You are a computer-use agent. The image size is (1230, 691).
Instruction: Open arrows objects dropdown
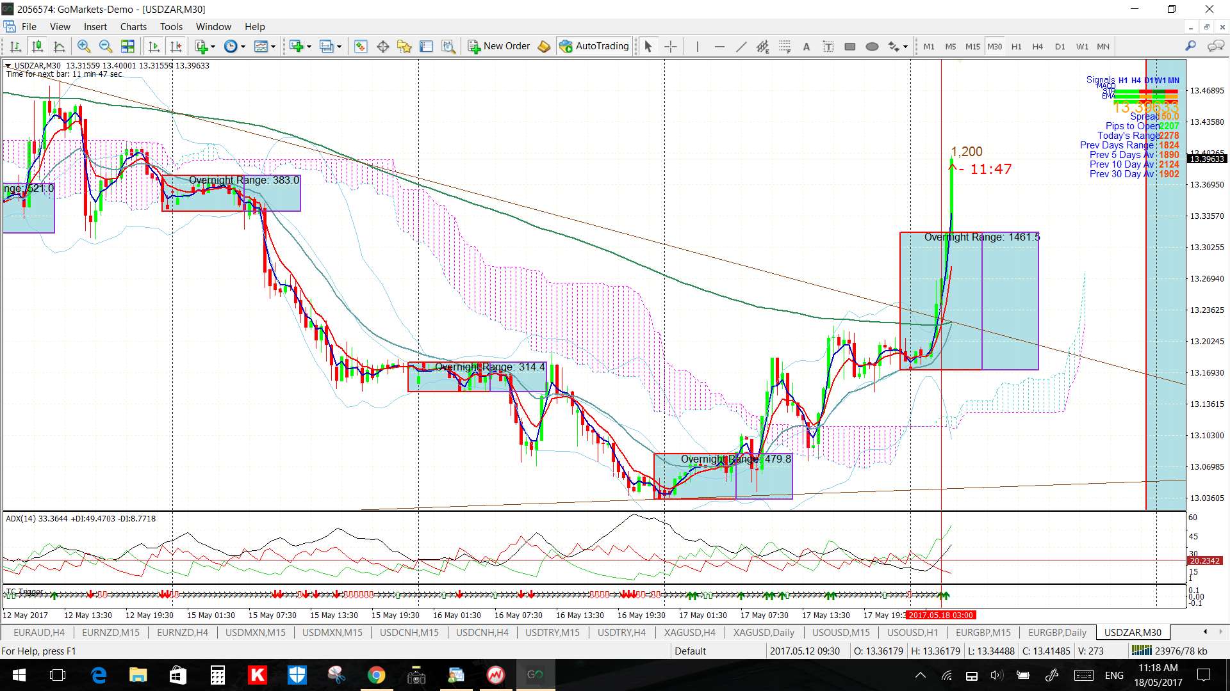[x=898, y=46]
